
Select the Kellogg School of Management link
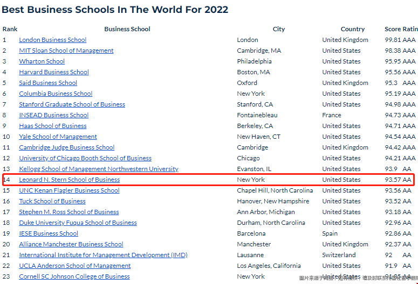click(99, 169)
